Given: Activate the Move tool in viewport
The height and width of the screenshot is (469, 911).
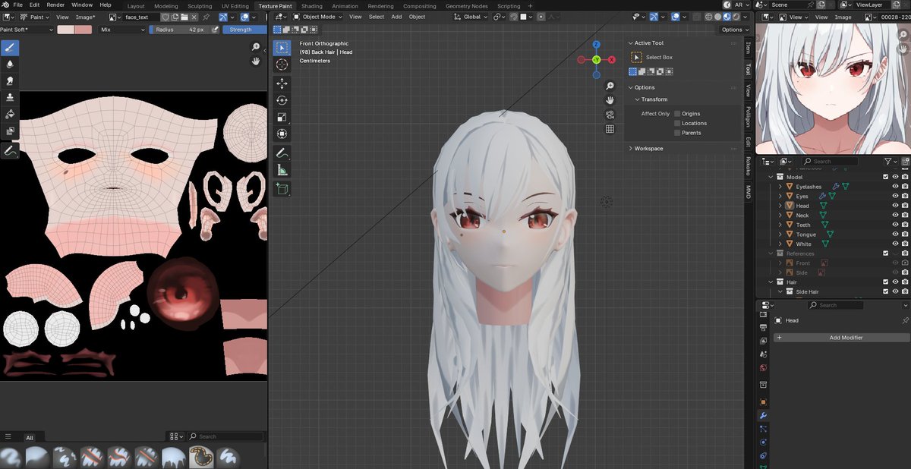Looking at the screenshot, I should click(282, 83).
